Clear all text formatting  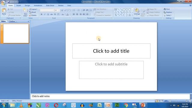point(69,10)
